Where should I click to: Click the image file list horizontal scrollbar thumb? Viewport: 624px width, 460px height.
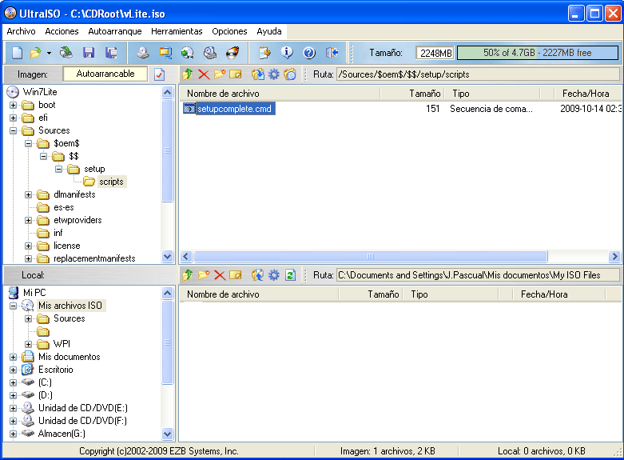pyautogui.click(x=371, y=256)
